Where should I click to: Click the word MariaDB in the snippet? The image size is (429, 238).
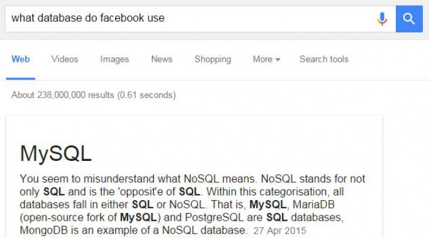314,204
